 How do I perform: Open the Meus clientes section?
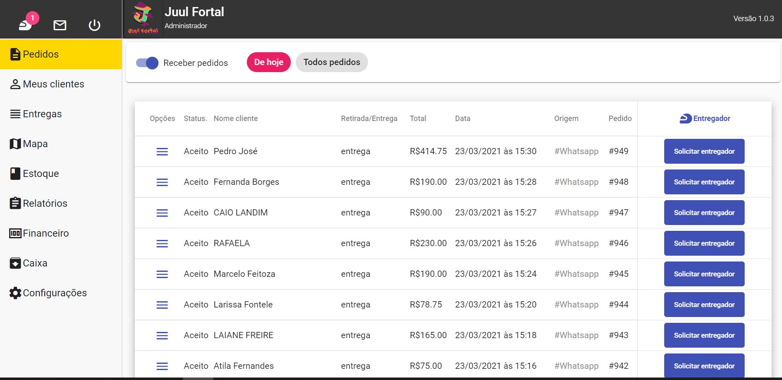(48, 84)
